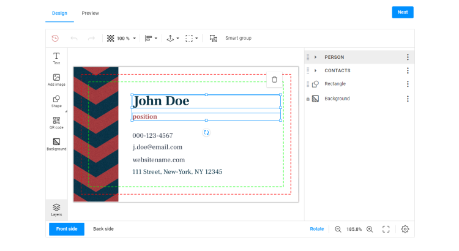Add a QR code element
Viewport: 459px width, 251px height.
click(x=56, y=122)
